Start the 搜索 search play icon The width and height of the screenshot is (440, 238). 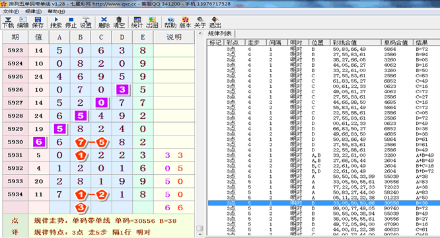(x=56, y=22)
